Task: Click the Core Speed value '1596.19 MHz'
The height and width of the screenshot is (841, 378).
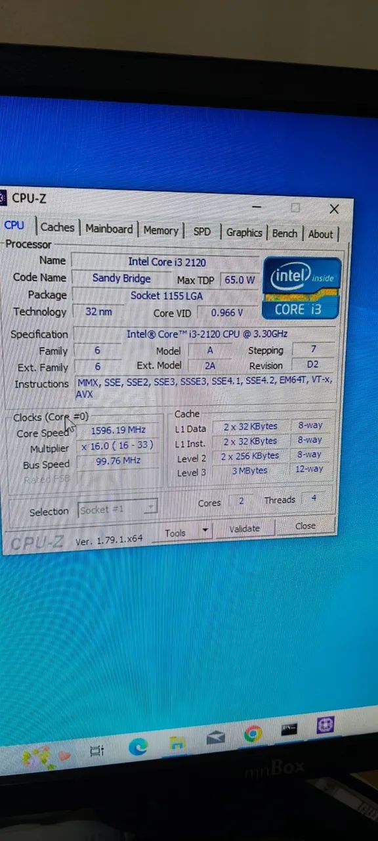Action: click(x=118, y=430)
